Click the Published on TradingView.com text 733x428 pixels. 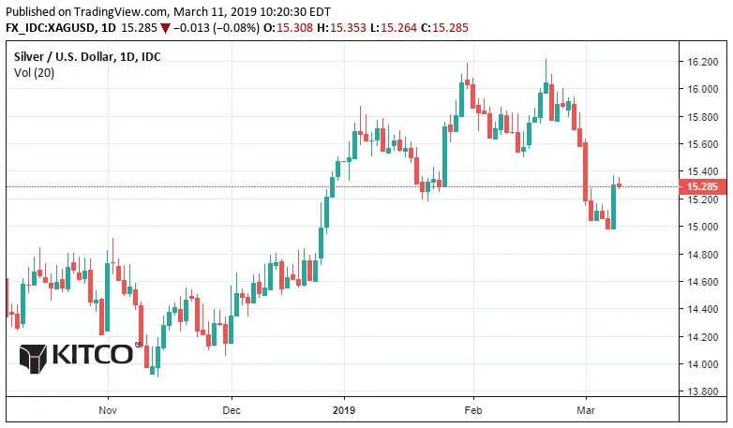click(86, 11)
